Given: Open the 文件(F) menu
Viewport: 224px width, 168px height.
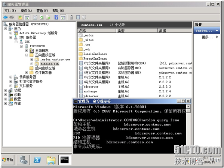Looking at the screenshot, I should [x=10, y=11].
